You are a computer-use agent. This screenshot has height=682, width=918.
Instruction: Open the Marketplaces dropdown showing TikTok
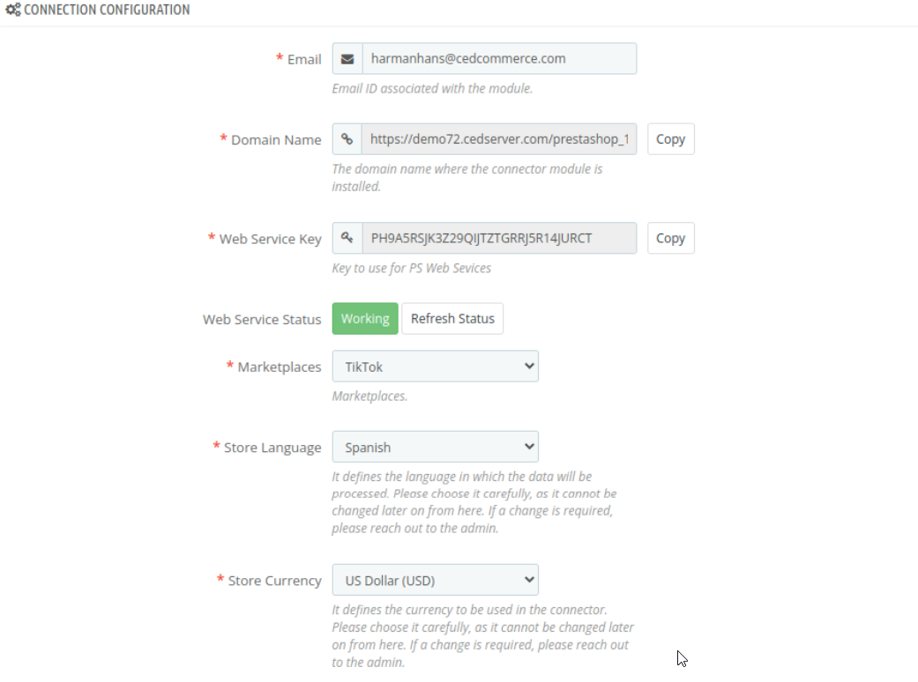435,367
